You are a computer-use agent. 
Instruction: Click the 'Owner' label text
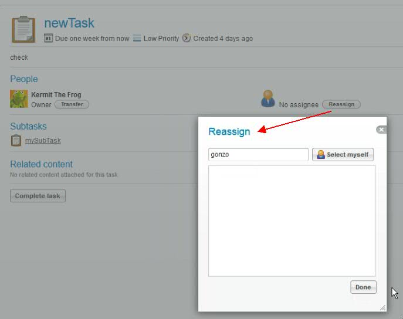[41, 105]
